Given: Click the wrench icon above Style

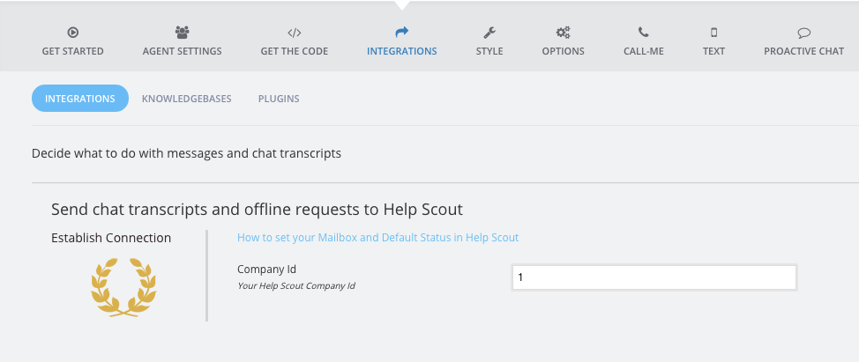Looking at the screenshot, I should [489, 33].
